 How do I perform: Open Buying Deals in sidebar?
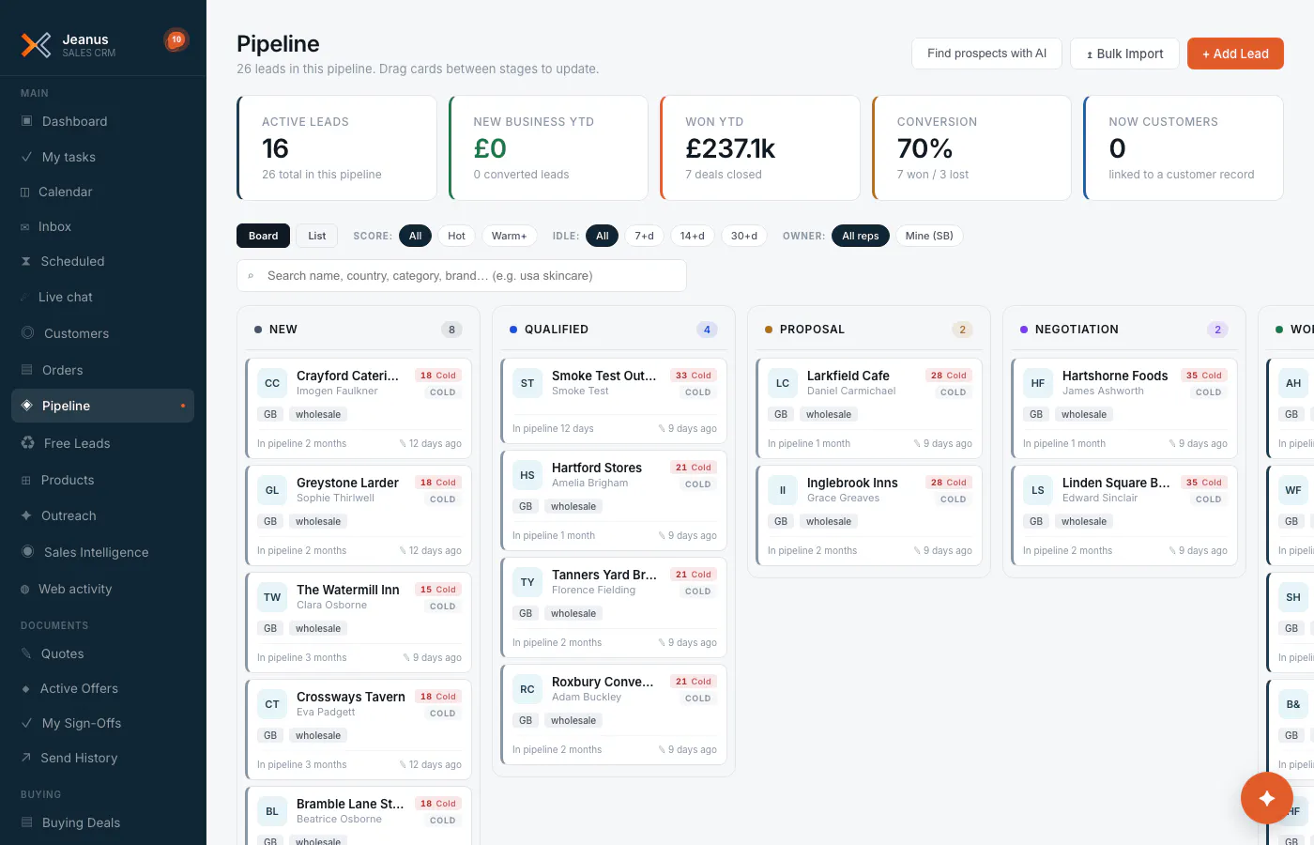[103, 822]
